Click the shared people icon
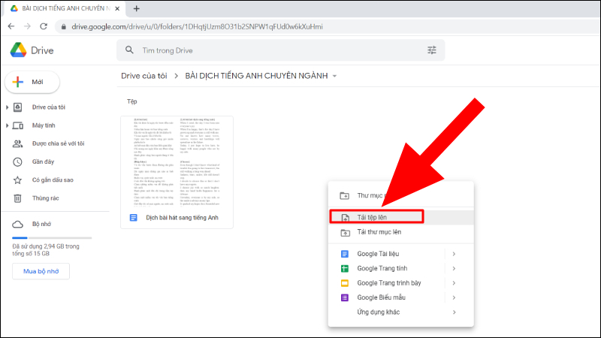The image size is (601, 338). 17,143
